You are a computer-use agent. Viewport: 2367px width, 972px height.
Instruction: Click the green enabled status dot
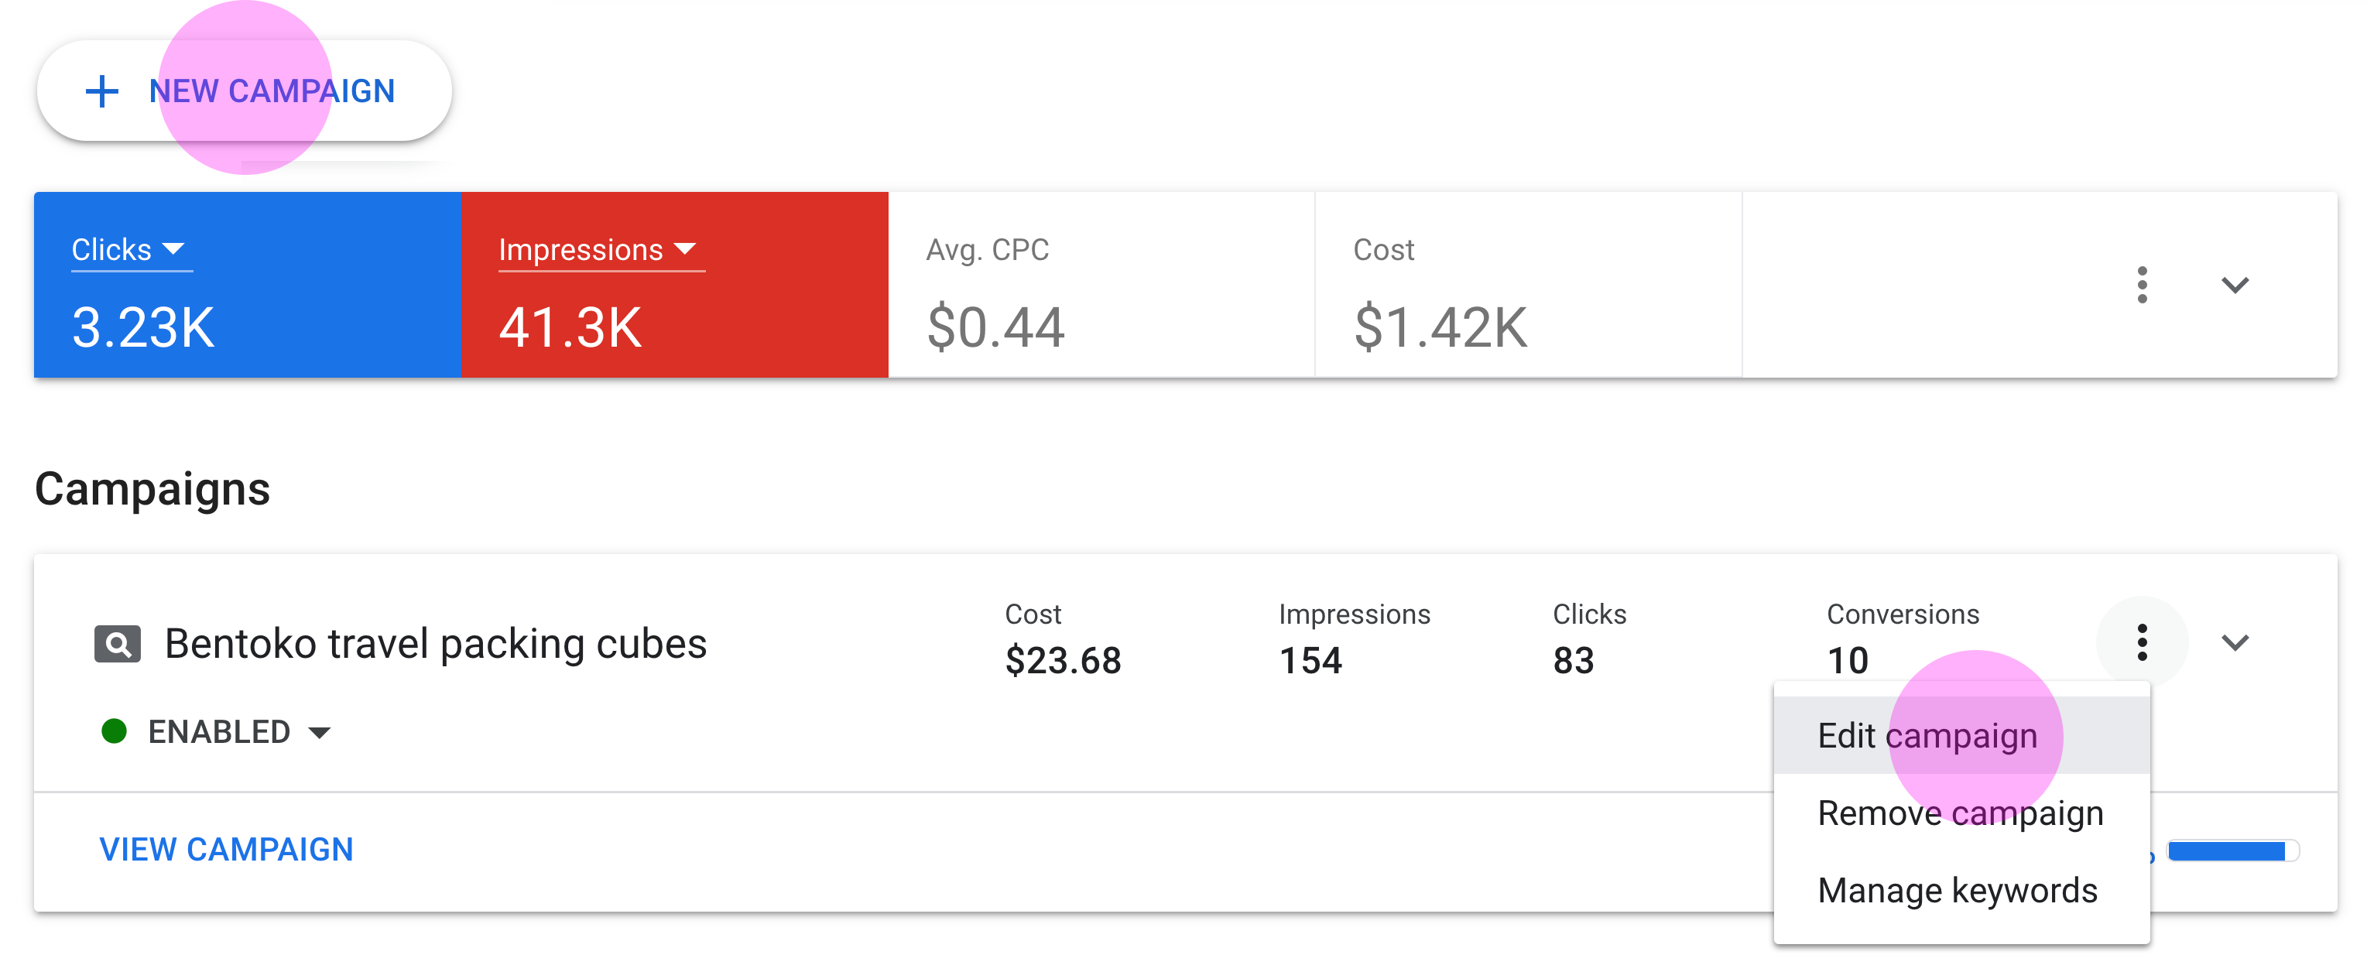[114, 732]
